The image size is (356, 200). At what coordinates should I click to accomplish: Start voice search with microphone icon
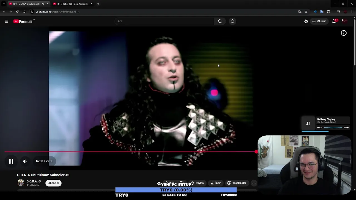[x=233, y=21]
